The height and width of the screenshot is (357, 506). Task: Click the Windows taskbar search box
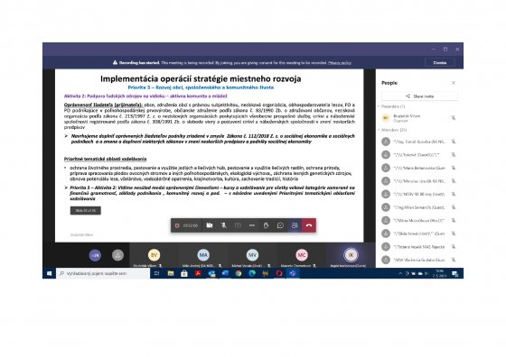tap(103, 273)
